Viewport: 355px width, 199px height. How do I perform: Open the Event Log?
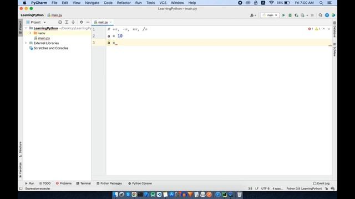[321, 183]
